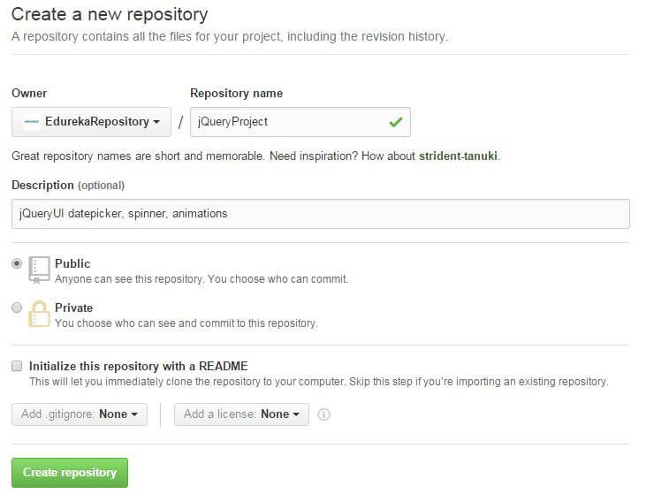Click the Description (optional) label
Screen dimensions: 654x494
coord(68,186)
